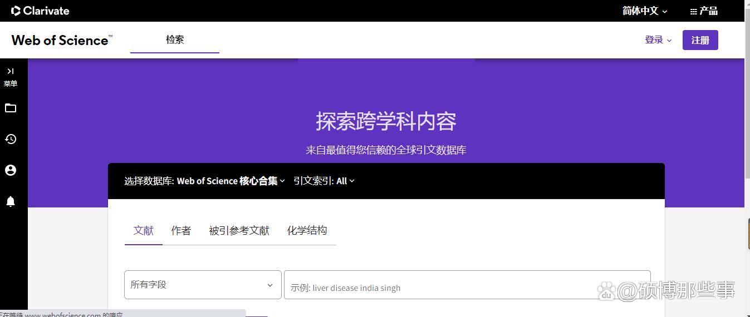Open the folder icon in sidebar

[x=11, y=108]
